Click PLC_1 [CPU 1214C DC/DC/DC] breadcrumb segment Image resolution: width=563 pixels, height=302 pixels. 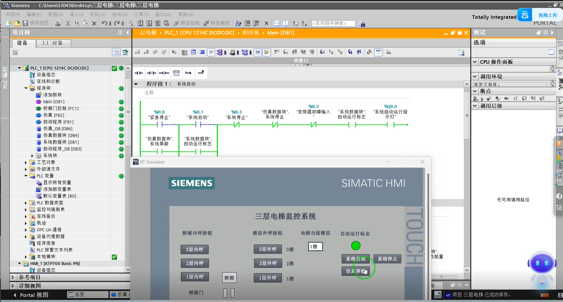coord(199,33)
